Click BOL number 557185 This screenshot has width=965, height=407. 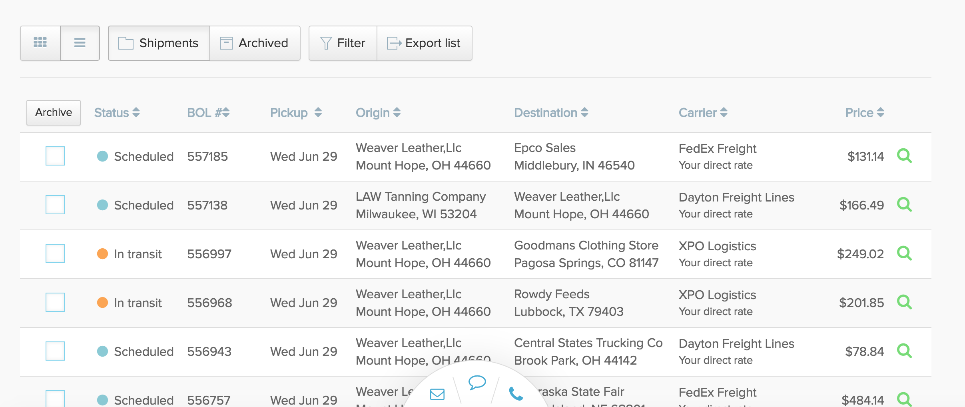(207, 156)
